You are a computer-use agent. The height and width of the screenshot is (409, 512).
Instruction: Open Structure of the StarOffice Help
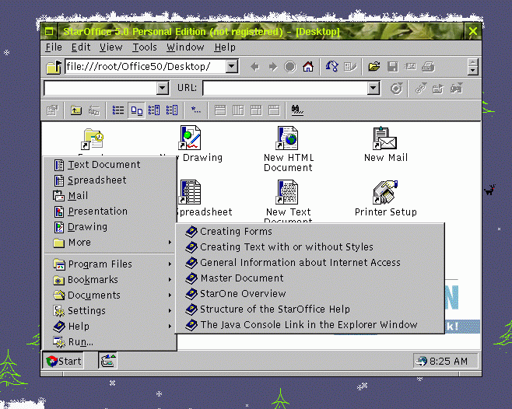(x=310, y=309)
